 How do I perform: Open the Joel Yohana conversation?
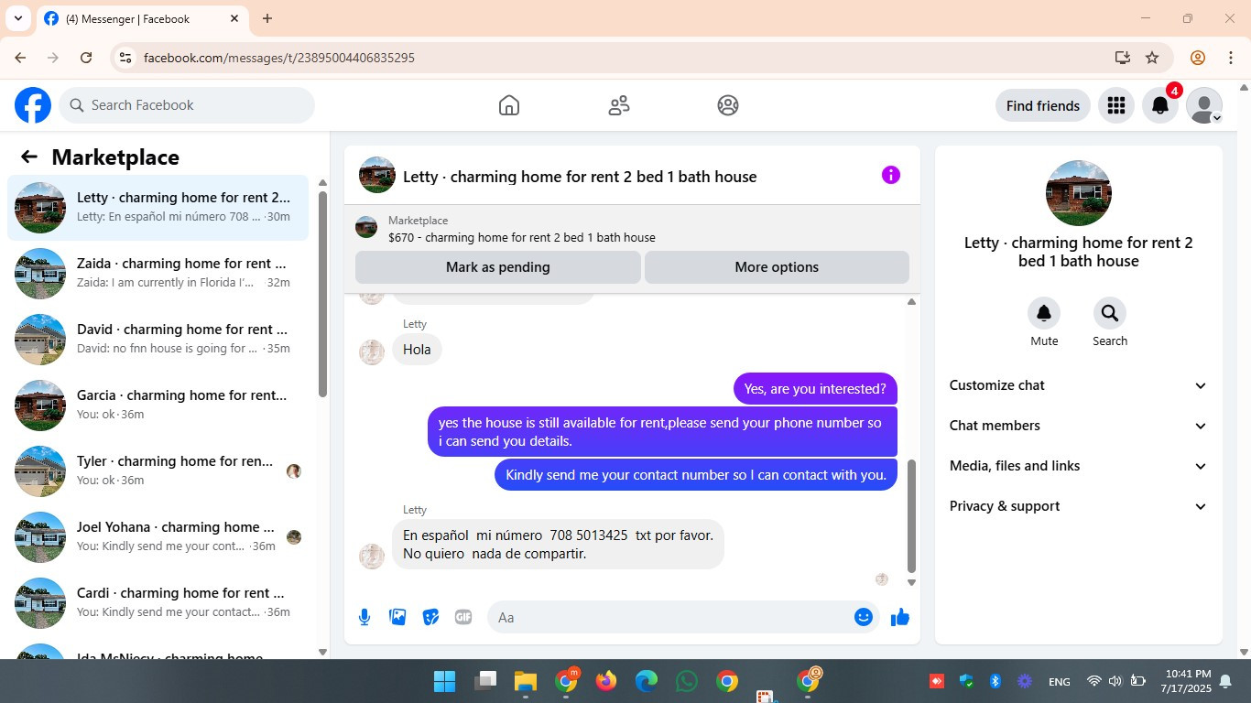[158, 537]
